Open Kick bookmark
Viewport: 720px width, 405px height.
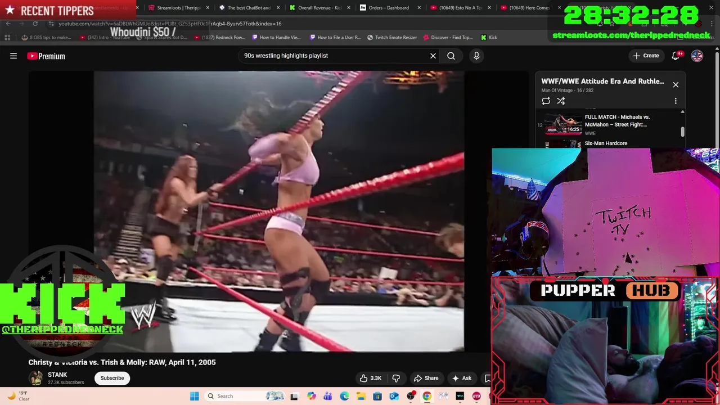point(489,38)
